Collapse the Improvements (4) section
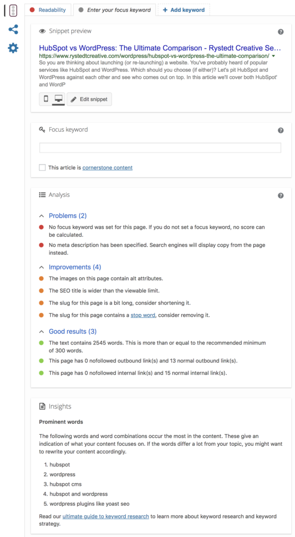This screenshot has height=537, width=295. (70, 267)
